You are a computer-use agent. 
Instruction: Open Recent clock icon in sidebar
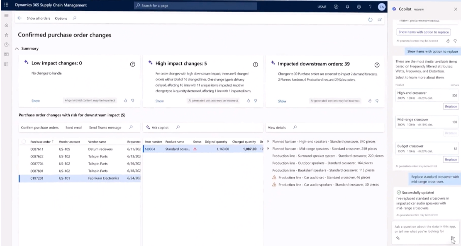6,45
